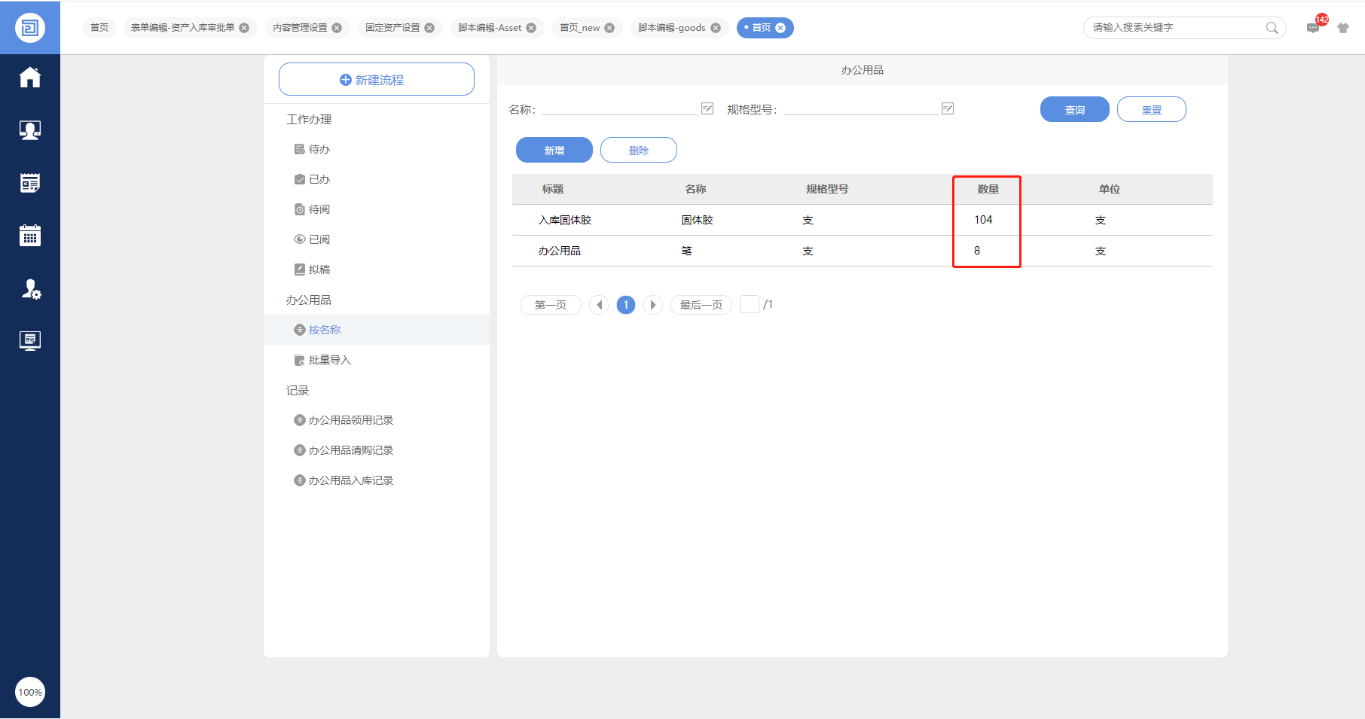Screen dimensions: 1365x719
Task: Switch to 脚本编辑-Asset tab
Action: (490, 28)
